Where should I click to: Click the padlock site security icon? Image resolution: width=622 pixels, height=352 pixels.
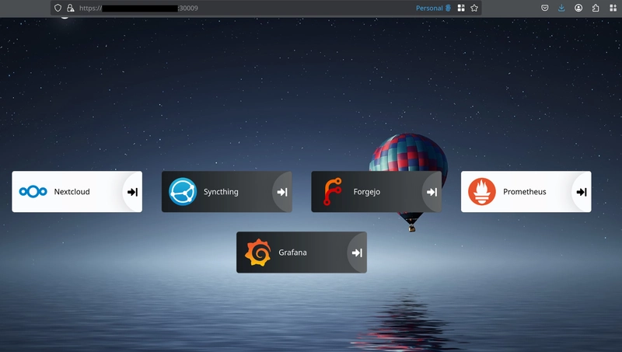pos(71,8)
